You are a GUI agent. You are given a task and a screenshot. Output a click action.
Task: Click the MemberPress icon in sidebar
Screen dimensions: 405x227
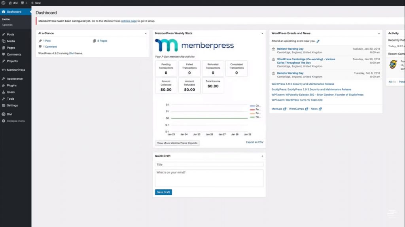(3, 70)
